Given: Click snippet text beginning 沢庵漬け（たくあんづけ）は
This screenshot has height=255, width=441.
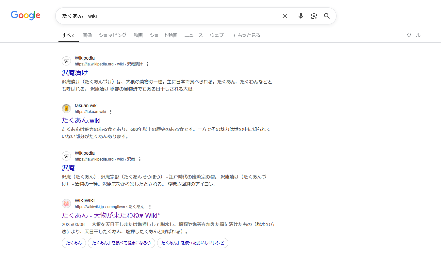Looking at the screenshot, I should pyautogui.click(x=167, y=85).
